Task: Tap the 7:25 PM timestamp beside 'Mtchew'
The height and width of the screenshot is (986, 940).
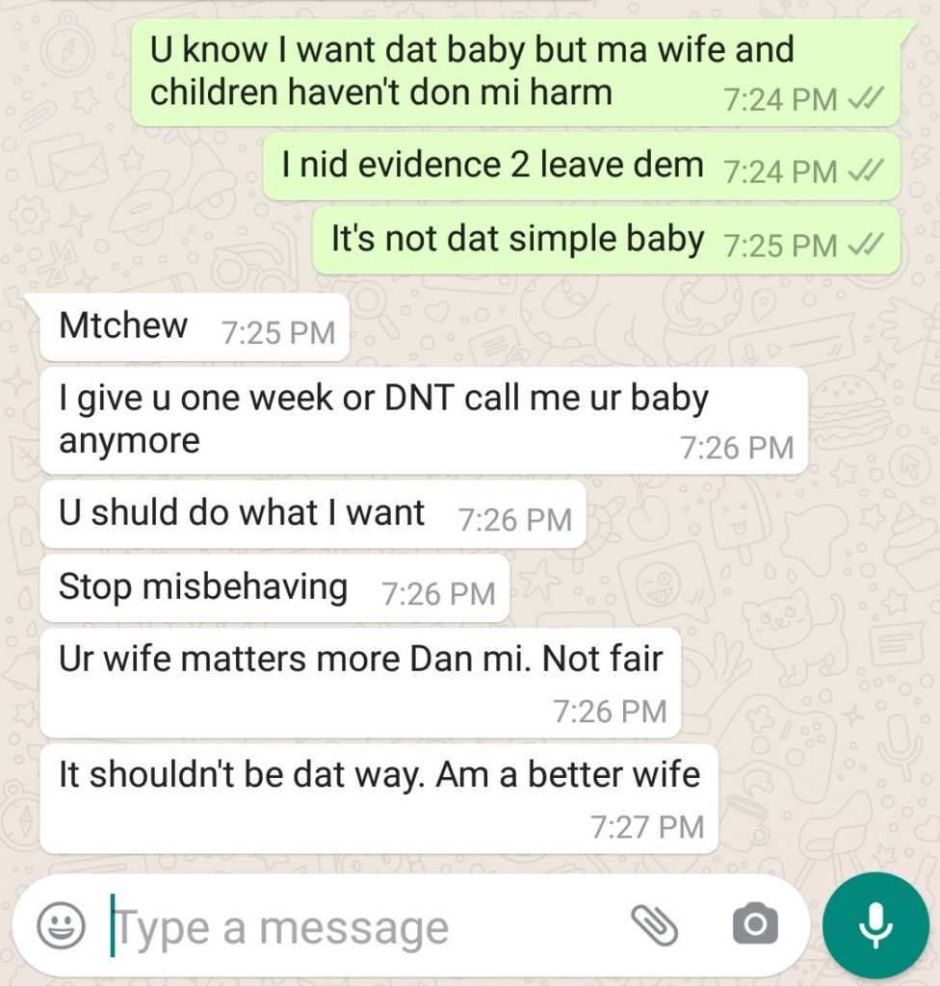Action: 278,332
